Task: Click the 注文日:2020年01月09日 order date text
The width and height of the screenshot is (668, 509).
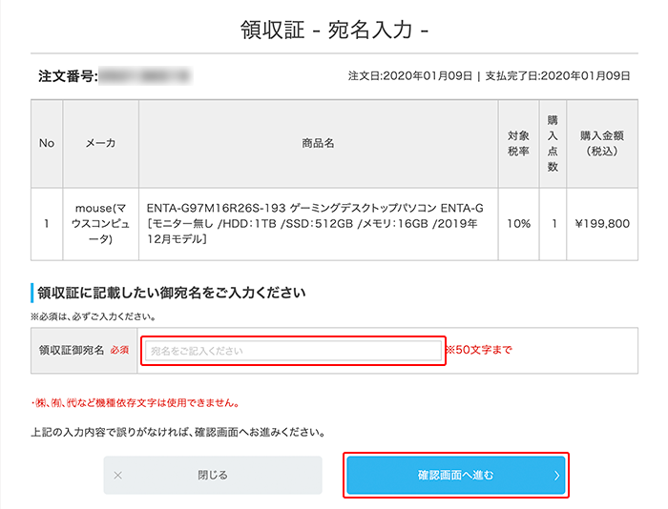Action: click(x=412, y=75)
